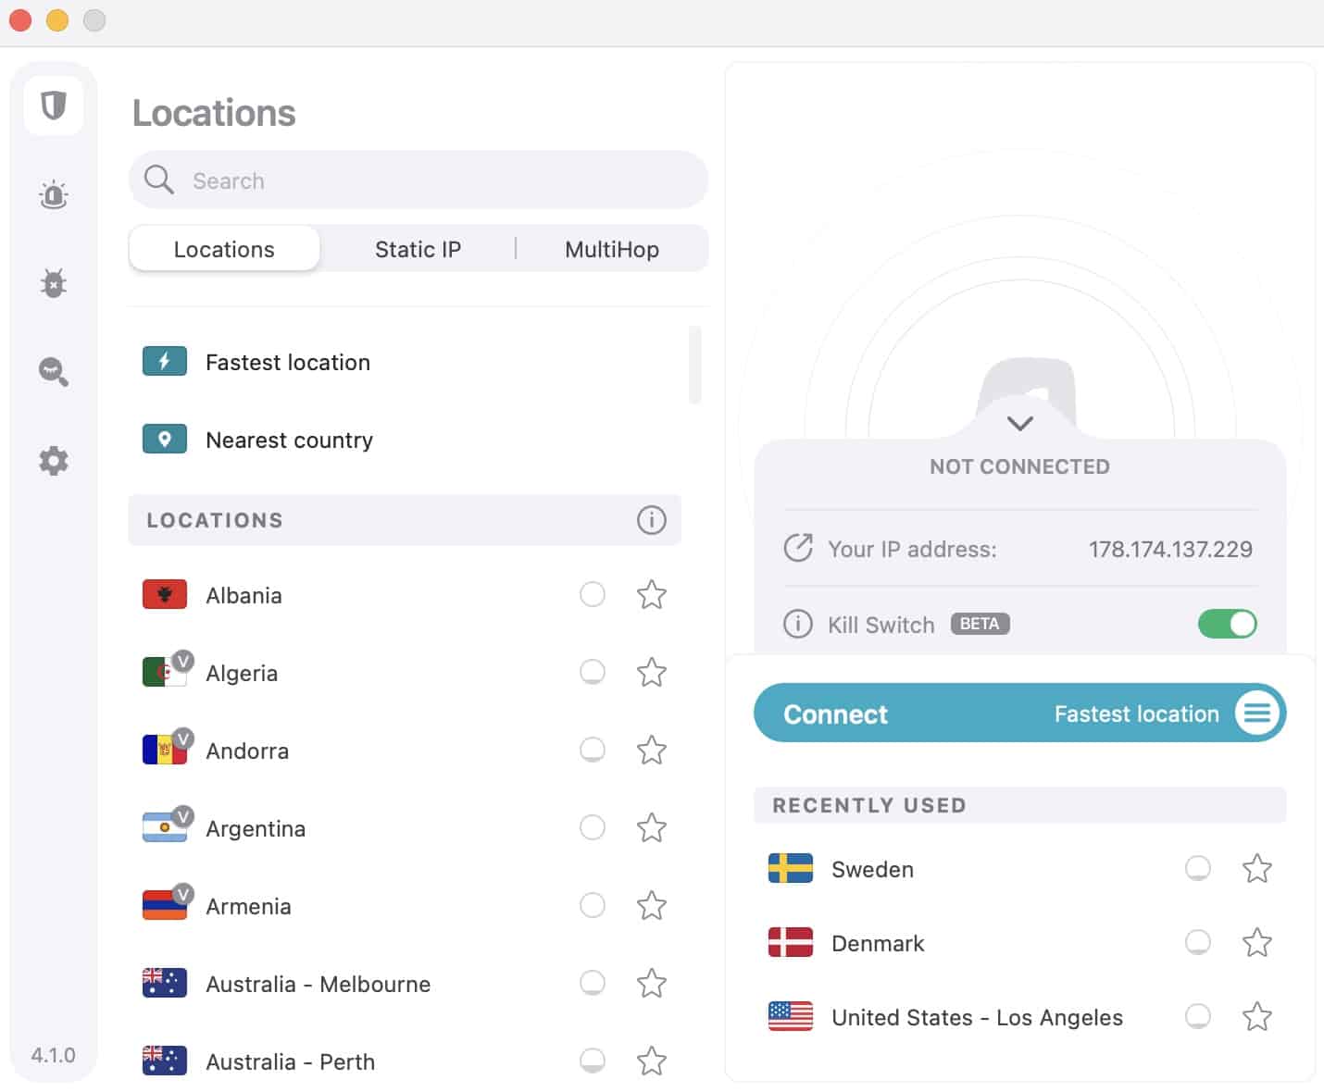Screen dimensions: 1324x1092
Task: Click the BETA badge
Action: point(980,624)
